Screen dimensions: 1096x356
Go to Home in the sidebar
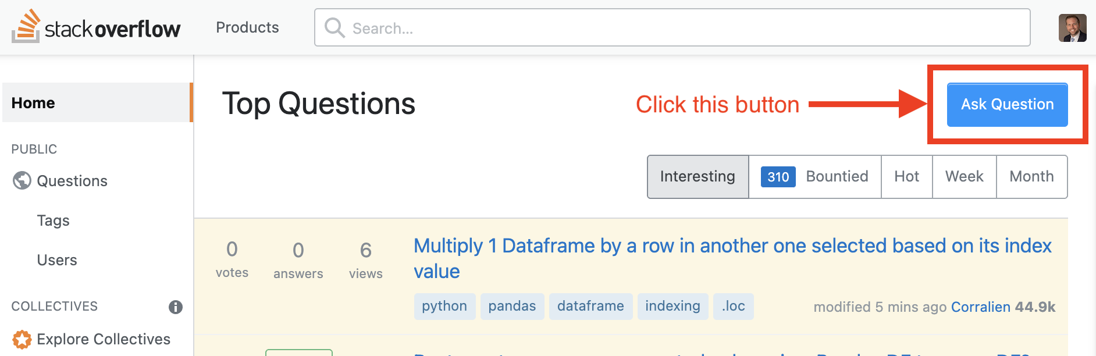point(97,102)
